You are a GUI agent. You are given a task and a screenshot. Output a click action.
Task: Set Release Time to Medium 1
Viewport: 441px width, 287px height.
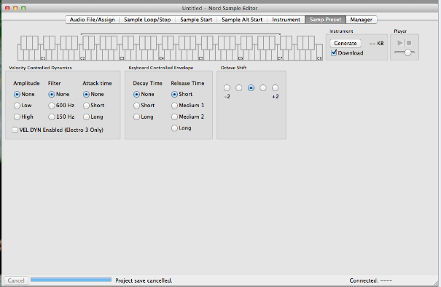174,106
